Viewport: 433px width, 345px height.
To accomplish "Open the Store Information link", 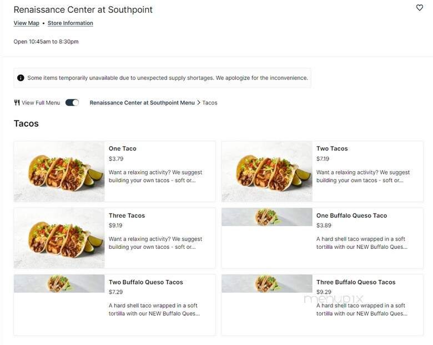I will pyautogui.click(x=71, y=23).
